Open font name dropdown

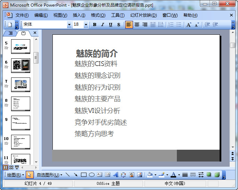coord(69,24)
